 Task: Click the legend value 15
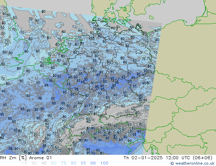coord(24,163)
